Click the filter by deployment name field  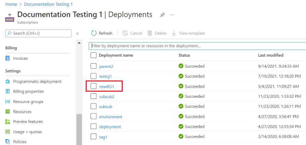pos(197,46)
